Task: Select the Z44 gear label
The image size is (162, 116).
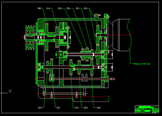Action: (x=48, y=8)
